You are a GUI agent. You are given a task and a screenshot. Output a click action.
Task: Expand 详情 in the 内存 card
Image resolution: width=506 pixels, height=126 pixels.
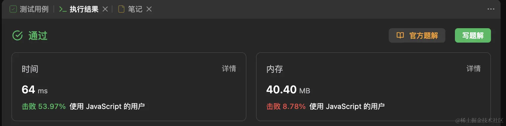click(x=474, y=69)
